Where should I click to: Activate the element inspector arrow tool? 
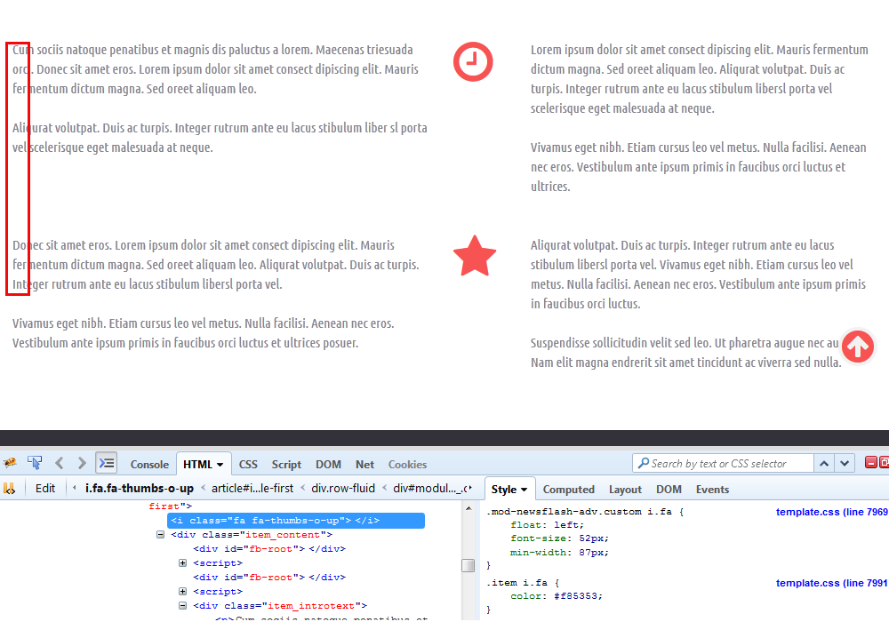35,463
